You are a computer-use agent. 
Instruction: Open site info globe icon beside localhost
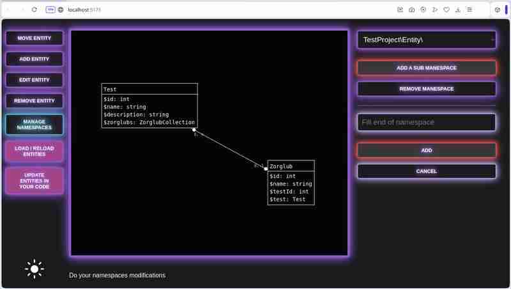click(x=61, y=10)
